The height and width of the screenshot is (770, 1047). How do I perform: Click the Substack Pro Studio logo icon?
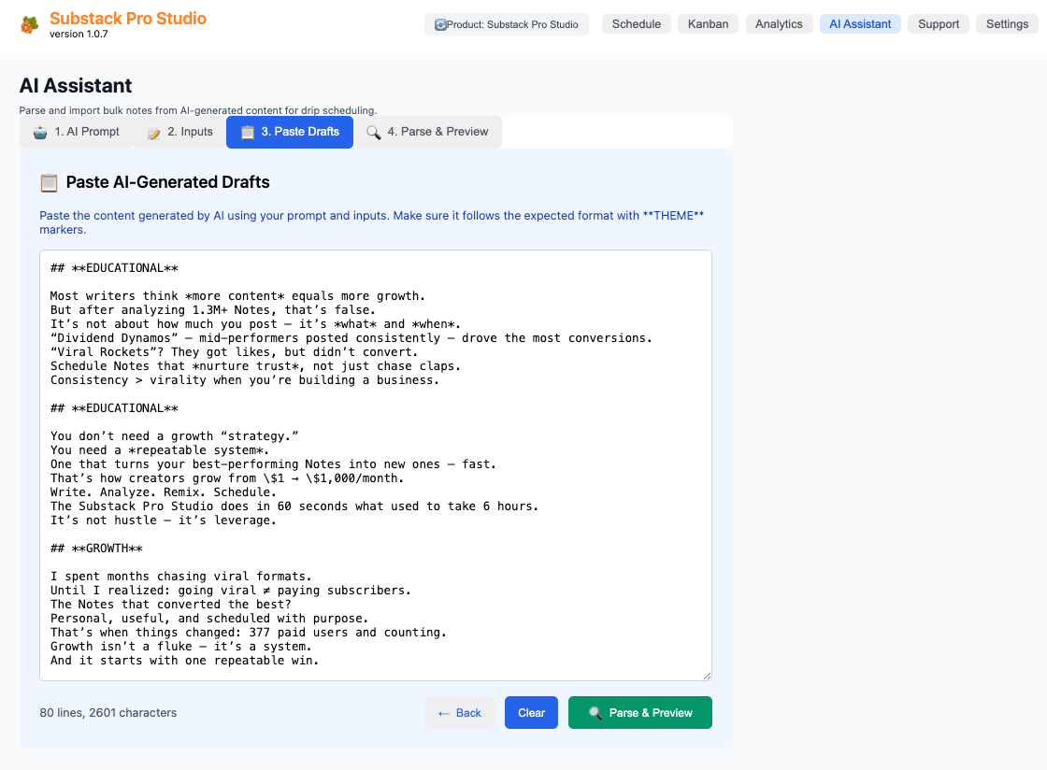(29, 25)
